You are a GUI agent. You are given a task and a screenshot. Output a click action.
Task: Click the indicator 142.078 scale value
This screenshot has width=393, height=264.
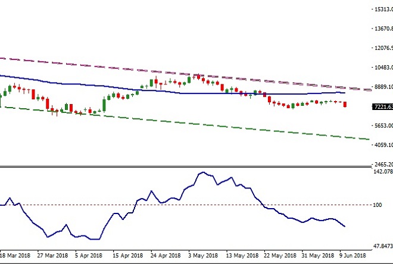click(x=383, y=171)
